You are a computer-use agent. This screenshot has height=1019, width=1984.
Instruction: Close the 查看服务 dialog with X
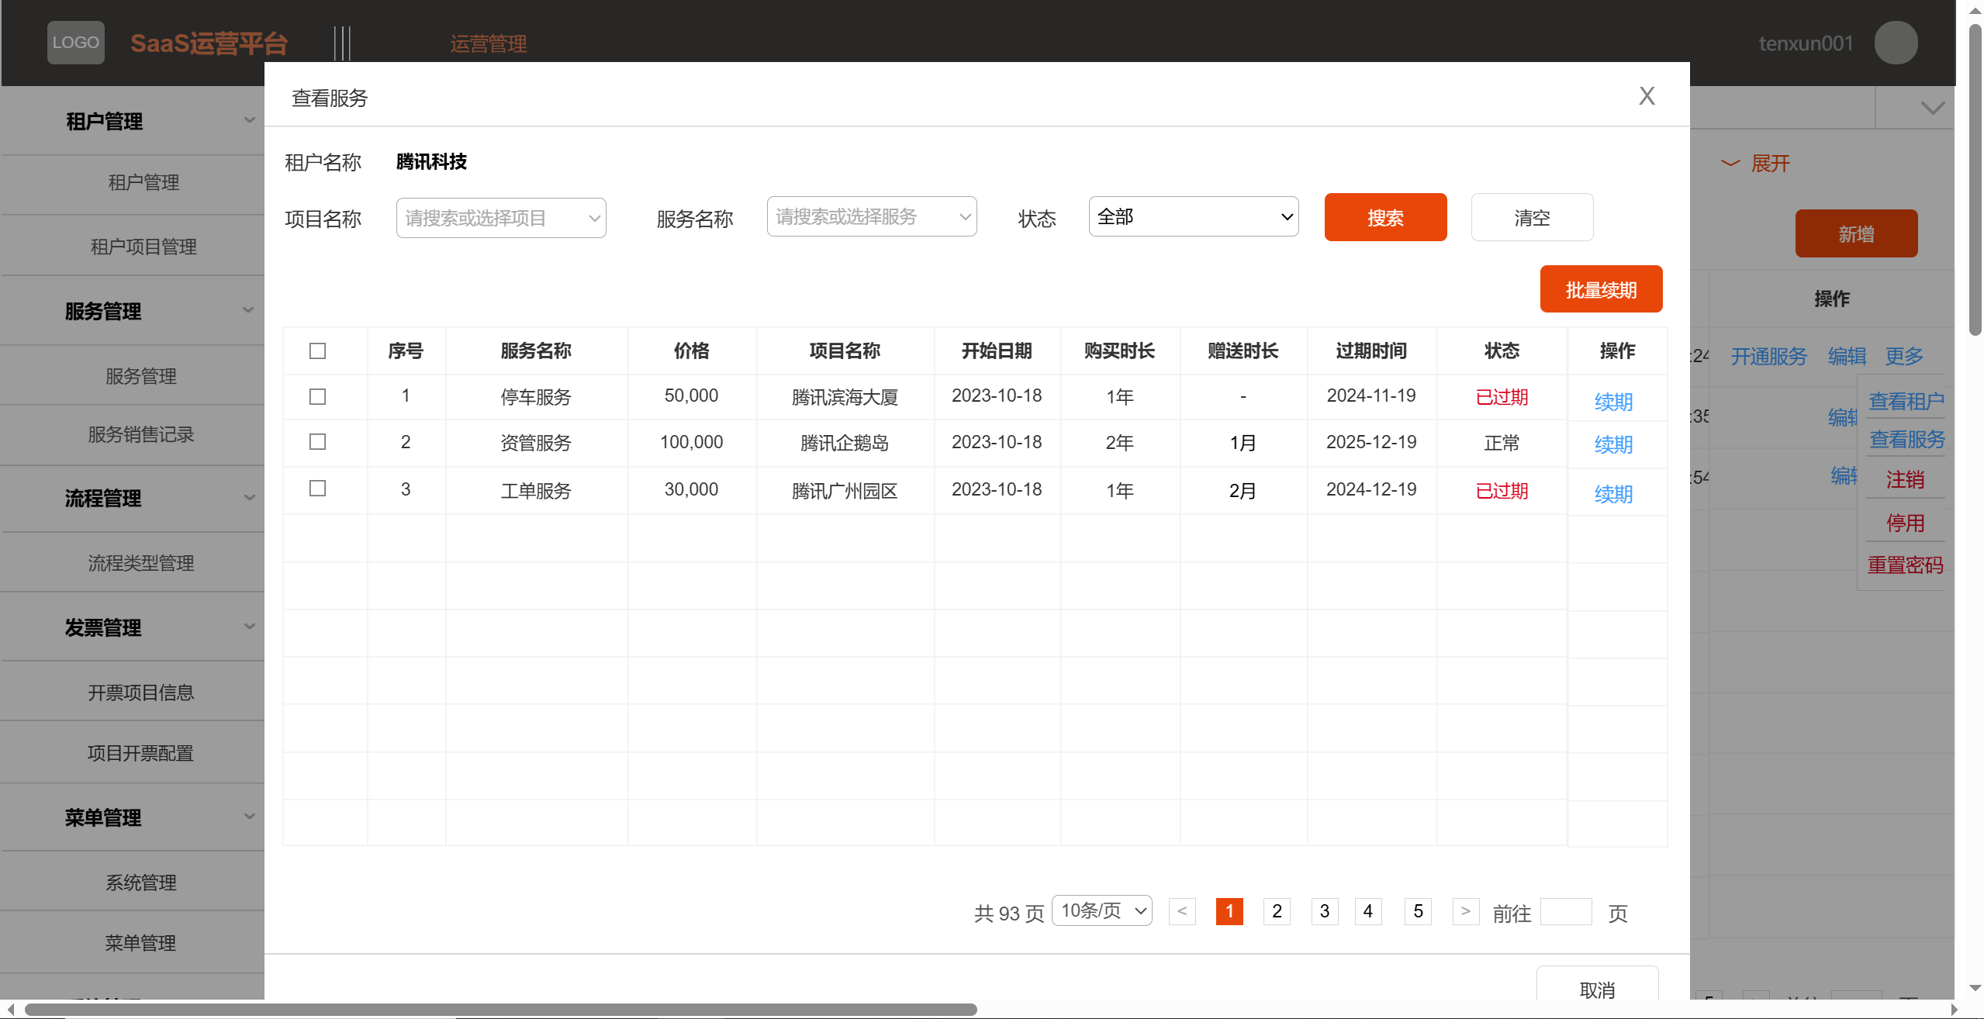(x=1646, y=96)
